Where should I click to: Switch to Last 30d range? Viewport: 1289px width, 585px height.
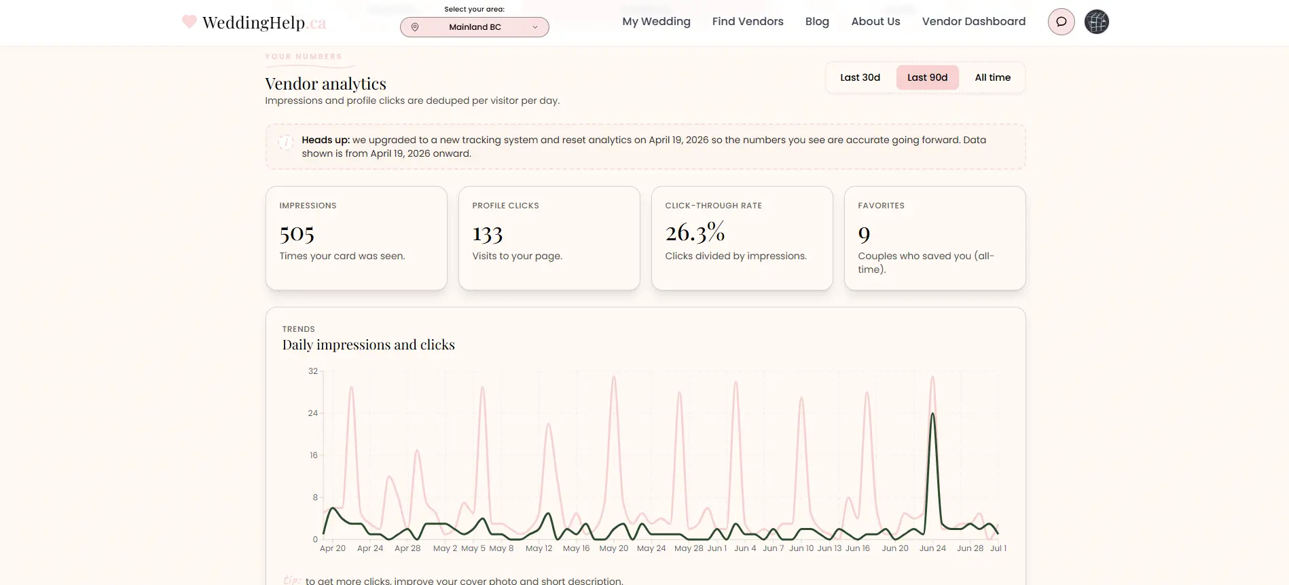pyautogui.click(x=860, y=77)
